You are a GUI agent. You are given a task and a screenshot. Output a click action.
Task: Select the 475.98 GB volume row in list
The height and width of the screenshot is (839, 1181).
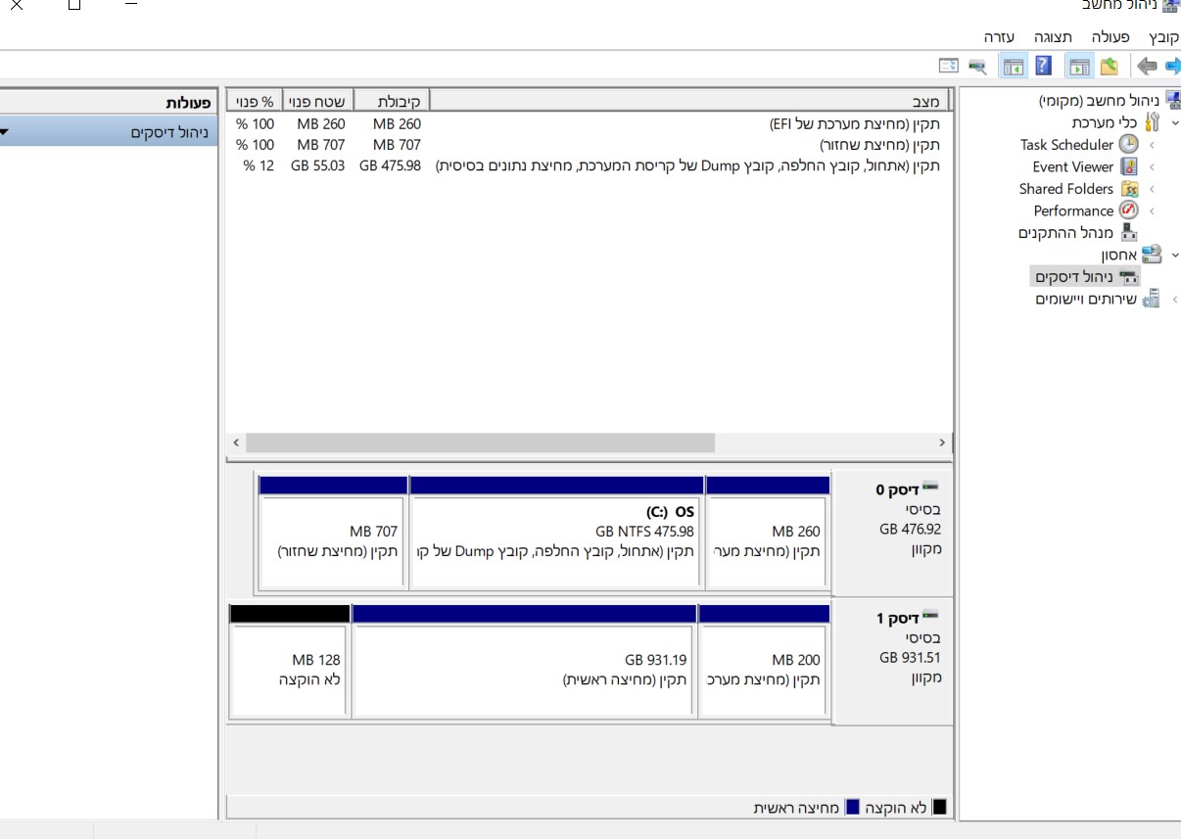[x=589, y=165]
